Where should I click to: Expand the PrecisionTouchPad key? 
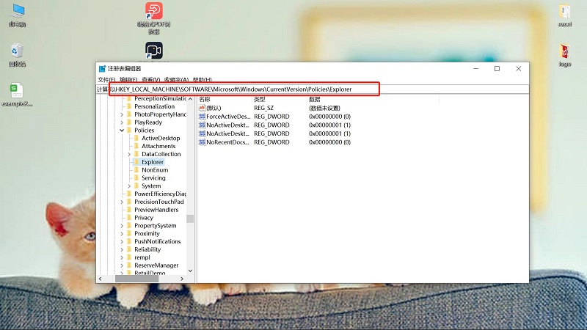point(122,202)
